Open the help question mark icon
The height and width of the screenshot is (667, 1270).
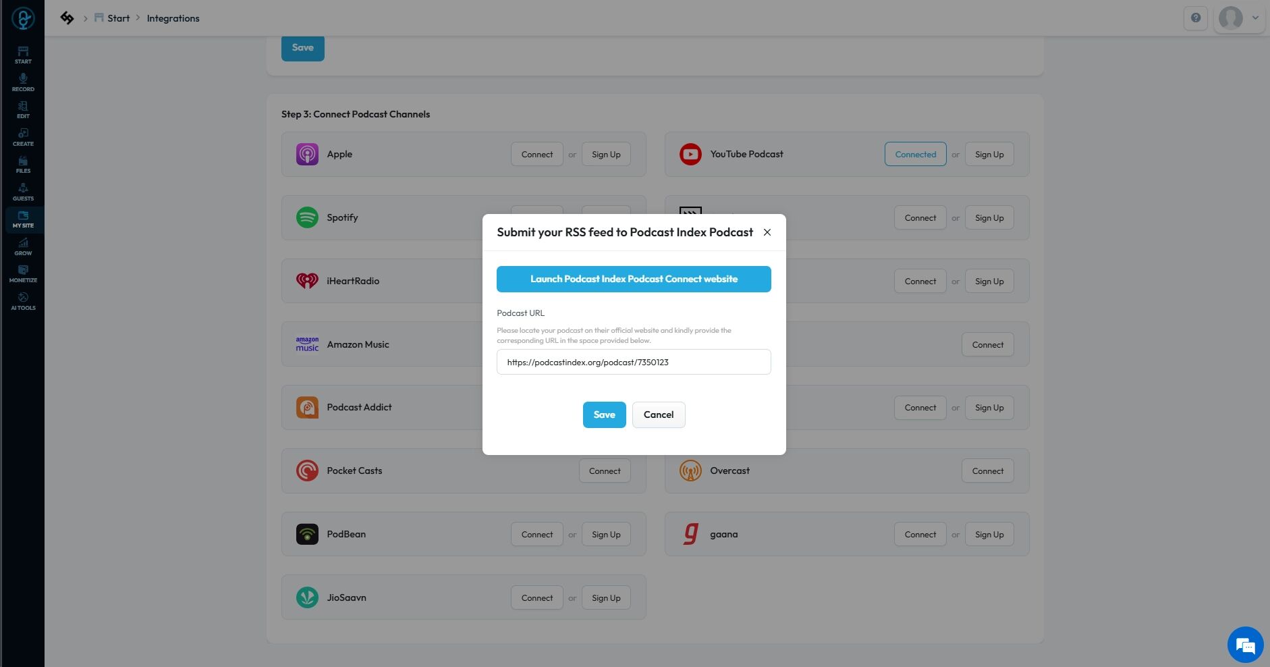click(x=1196, y=18)
